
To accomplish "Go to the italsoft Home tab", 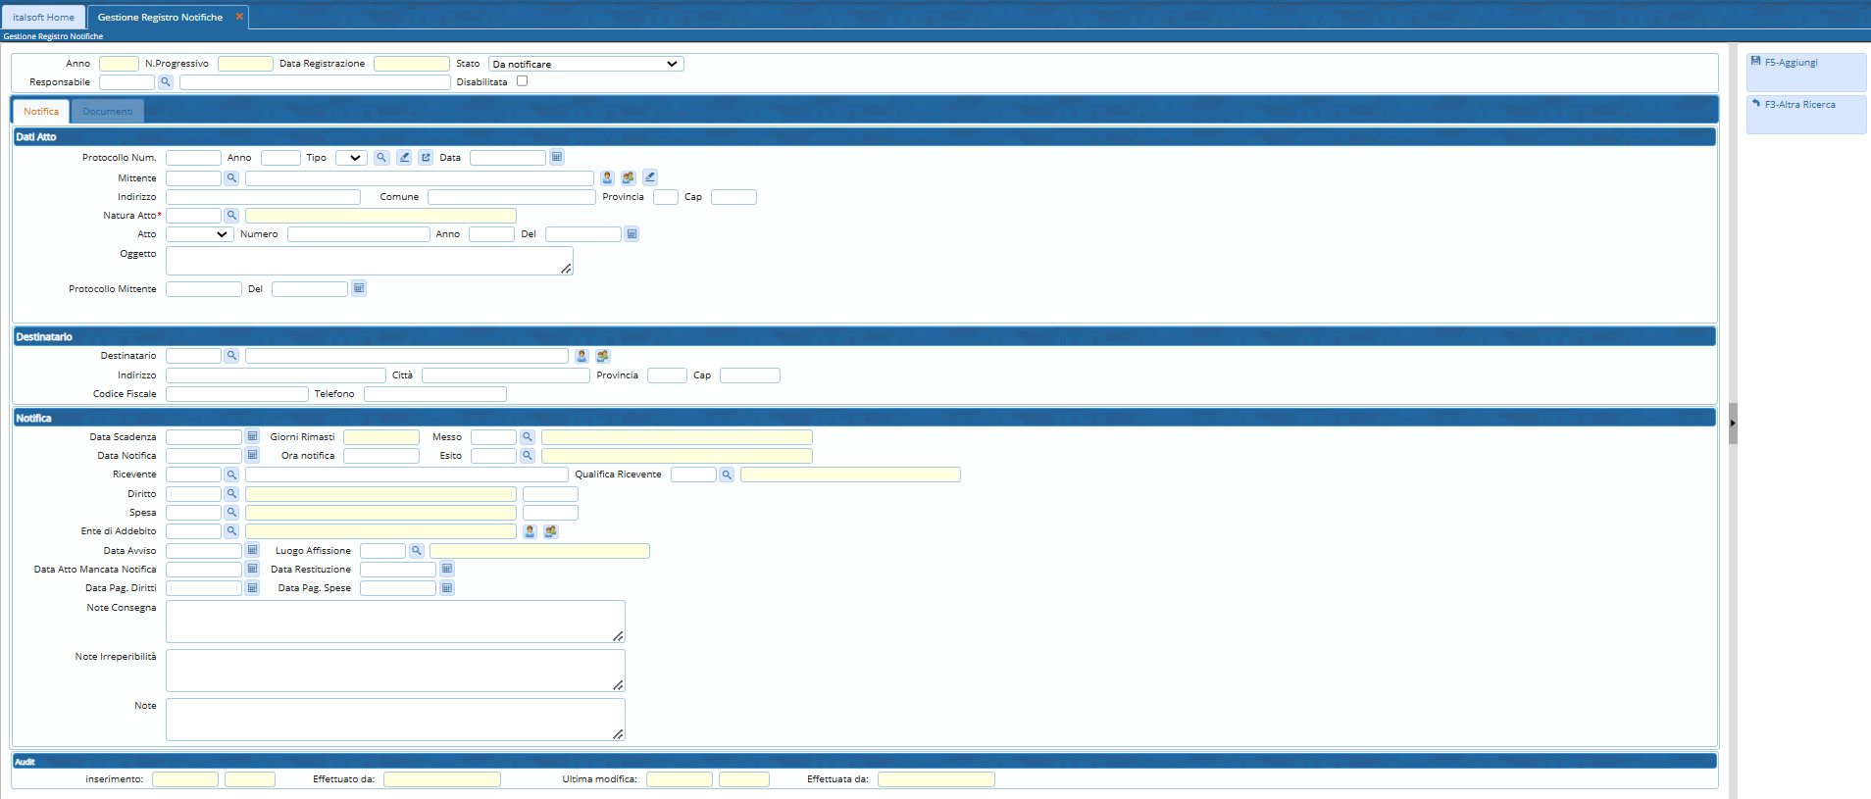I will point(43,18).
